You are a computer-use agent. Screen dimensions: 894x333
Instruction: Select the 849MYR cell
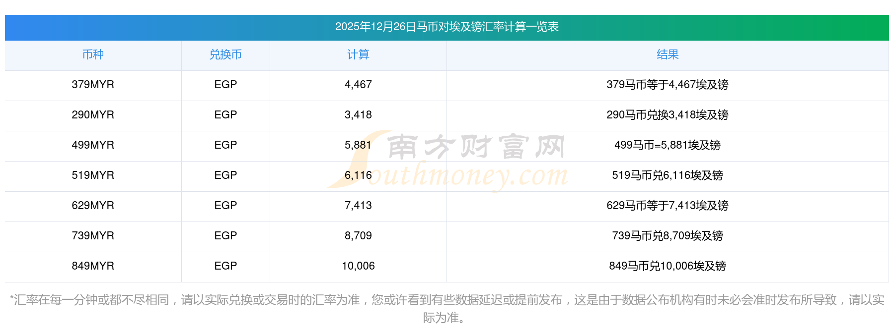pos(93,266)
